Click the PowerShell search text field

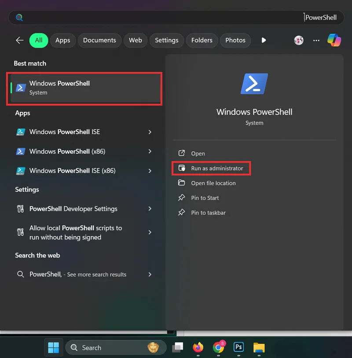[176, 18]
